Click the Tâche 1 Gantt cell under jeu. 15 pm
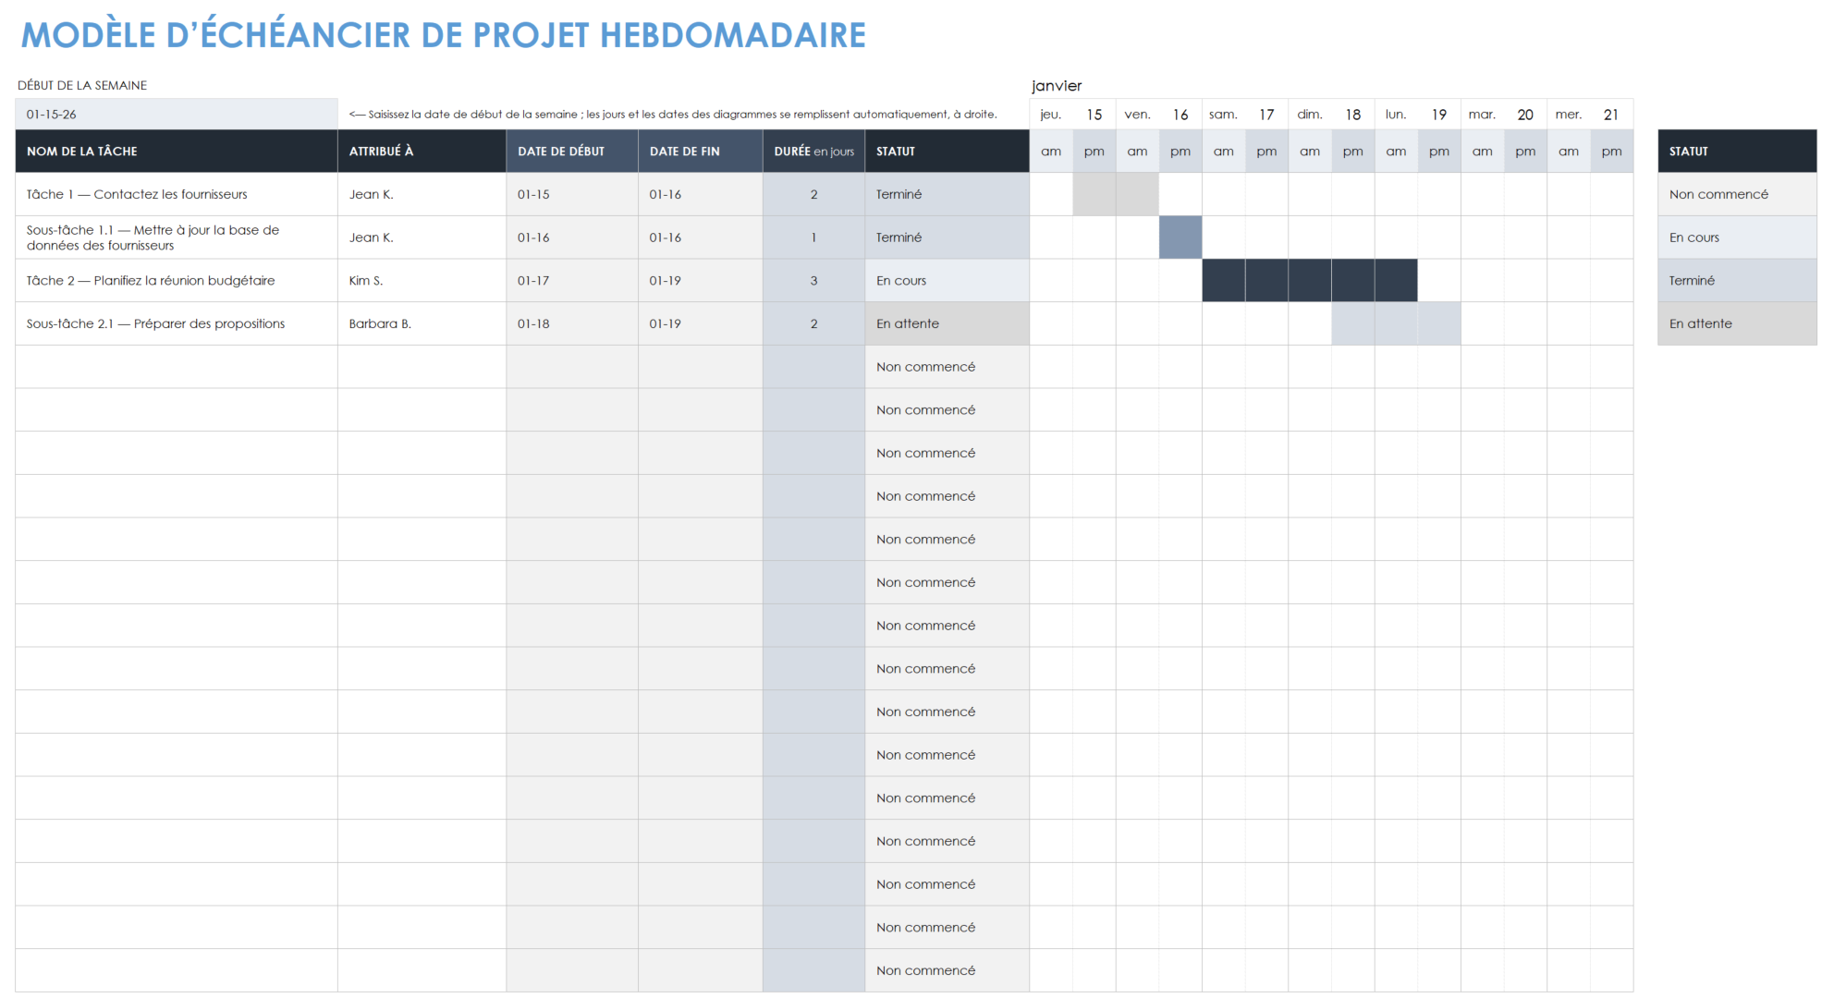Screen dimensions: 1834x998 (x=1094, y=195)
